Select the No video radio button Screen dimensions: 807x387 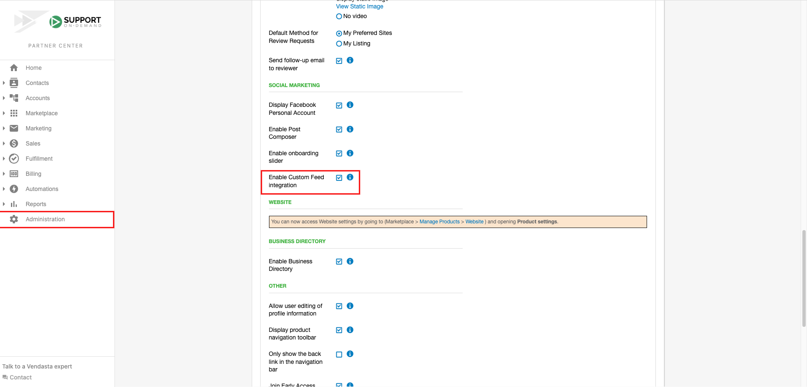click(339, 16)
